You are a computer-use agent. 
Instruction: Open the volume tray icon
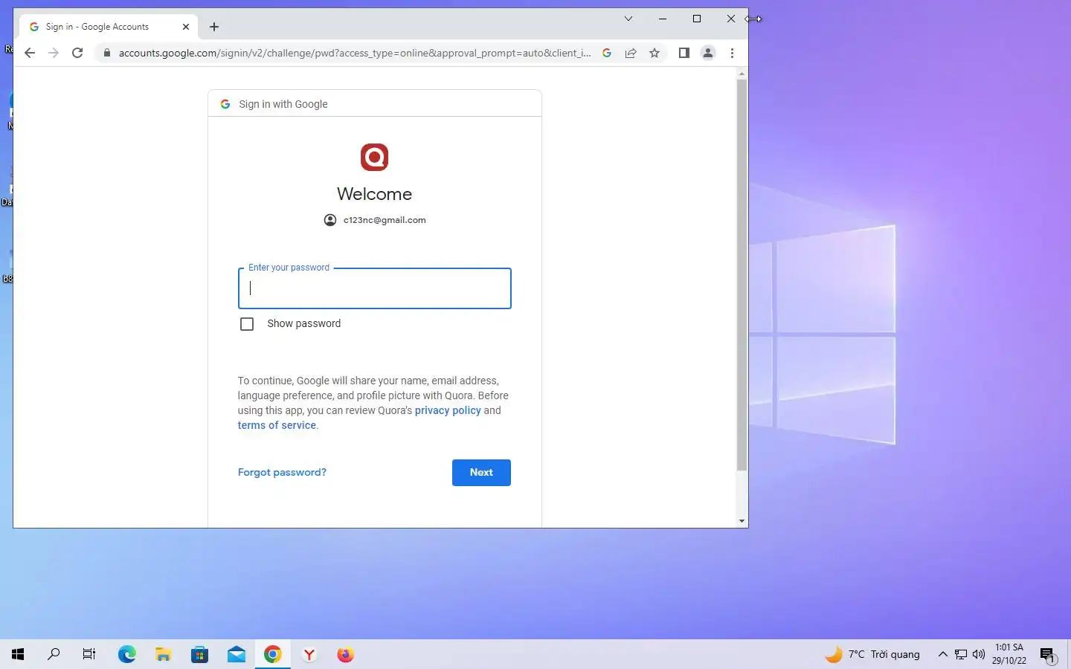pos(979,654)
